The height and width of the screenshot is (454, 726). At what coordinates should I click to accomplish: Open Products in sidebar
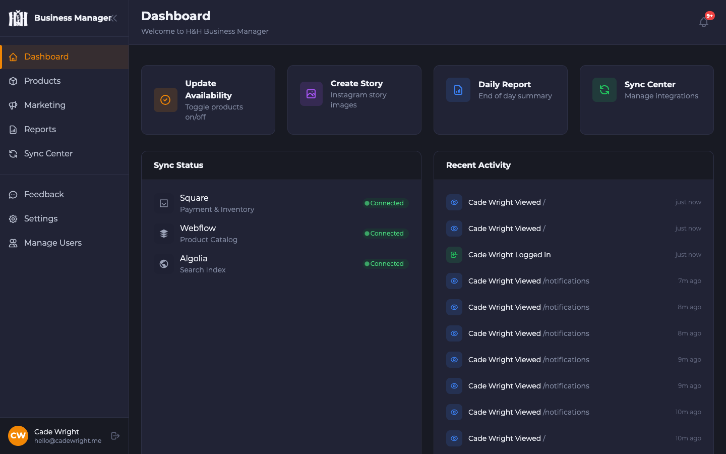tap(65, 81)
